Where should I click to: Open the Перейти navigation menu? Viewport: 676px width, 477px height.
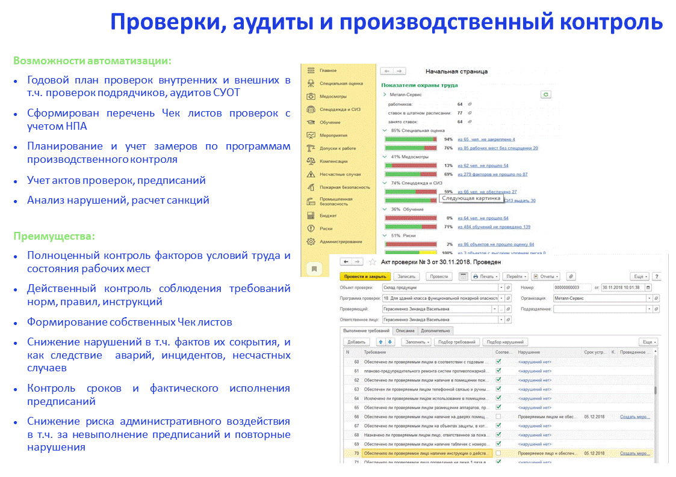[516, 276]
